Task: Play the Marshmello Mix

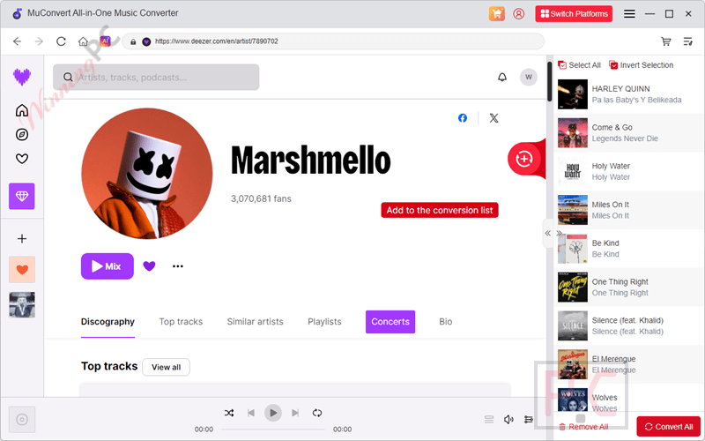Action: [x=107, y=266]
